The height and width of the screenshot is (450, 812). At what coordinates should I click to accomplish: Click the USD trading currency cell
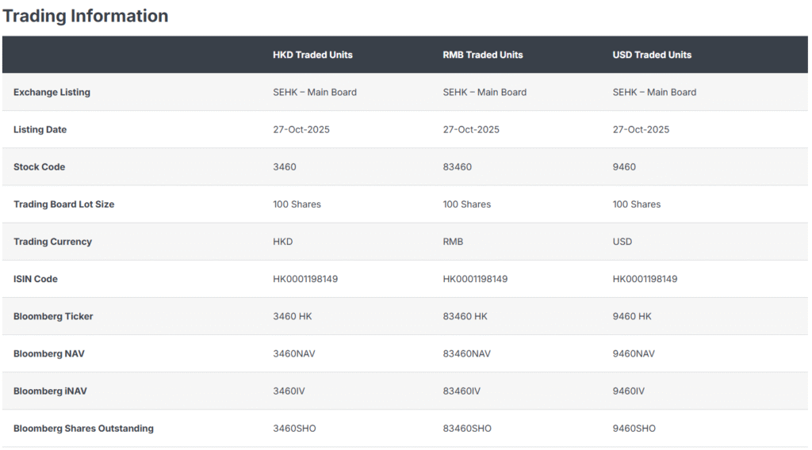coord(622,242)
